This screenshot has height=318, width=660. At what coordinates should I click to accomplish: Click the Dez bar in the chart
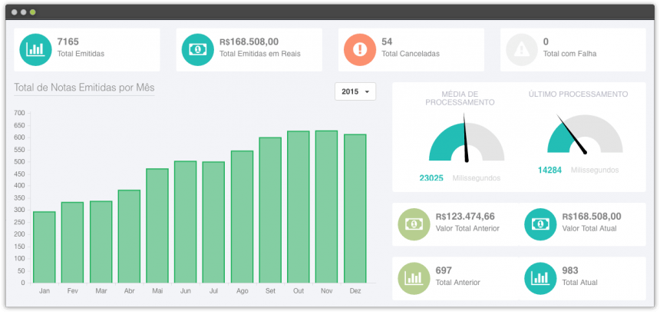tap(355, 208)
